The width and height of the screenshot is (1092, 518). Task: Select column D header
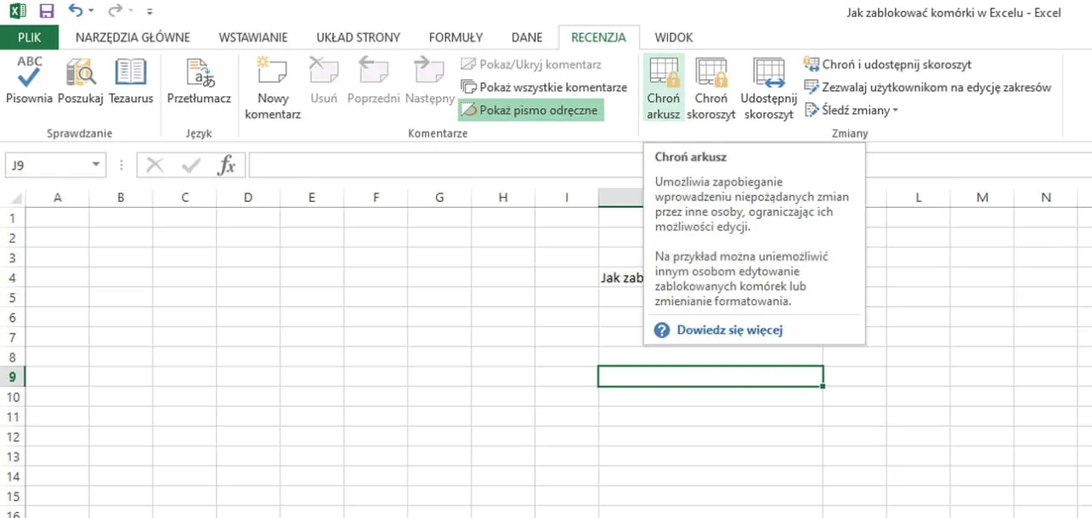tap(248, 198)
